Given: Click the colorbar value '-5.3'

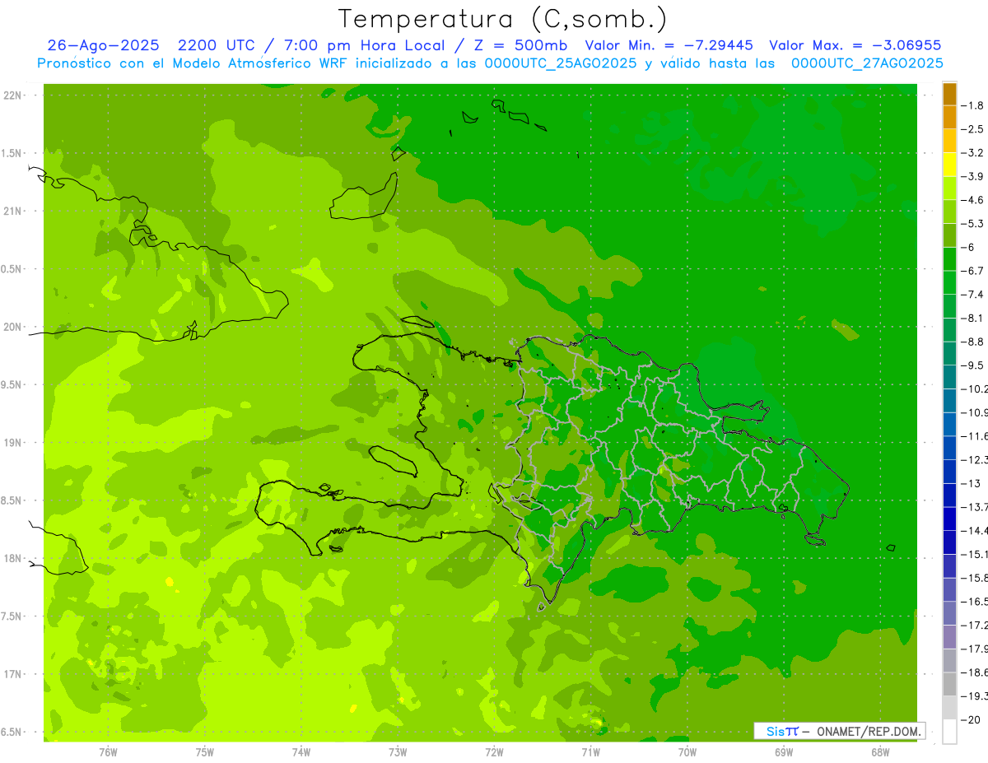Looking at the screenshot, I should [972, 224].
